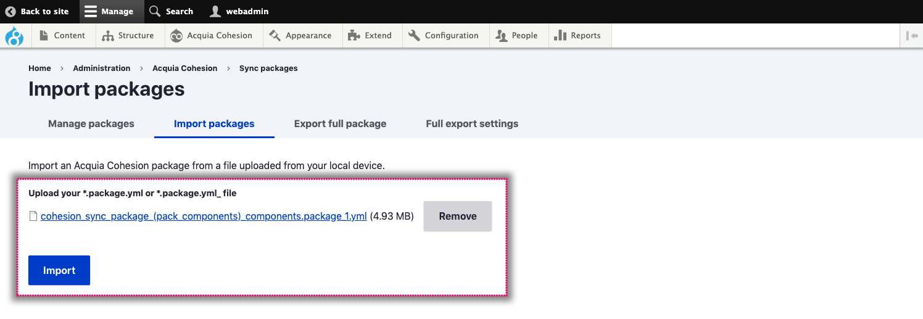
Task: Click the blue Import button
Action: coord(59,270)
